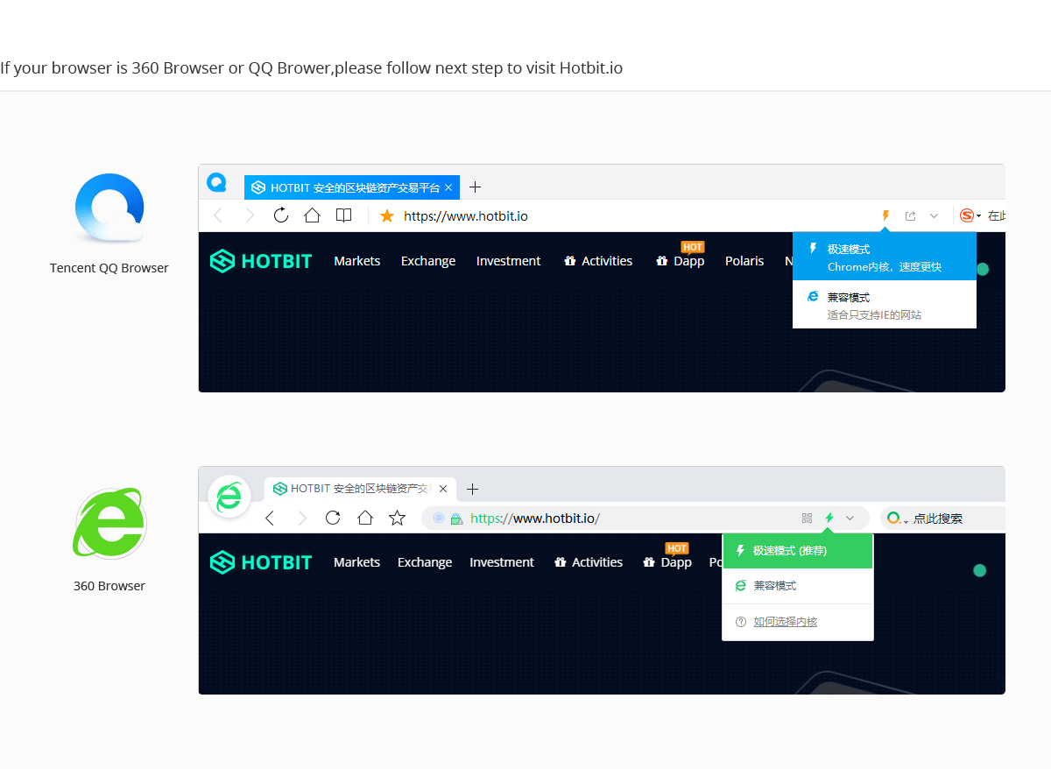
Task: Click the HOTBIT logo in 360 Browser screenshot
Action: [x=261, y=562]
